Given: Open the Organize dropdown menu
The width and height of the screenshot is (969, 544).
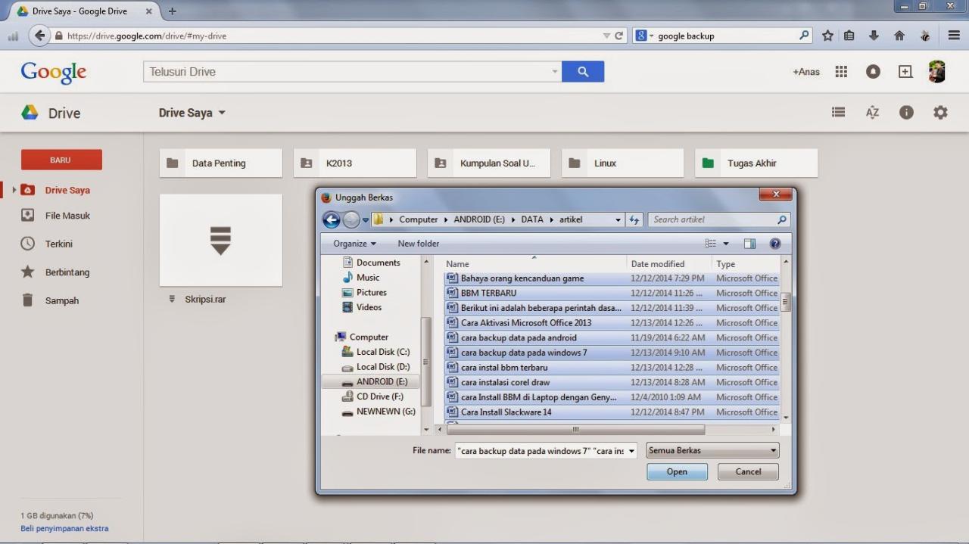Looking at the screenshot, I should coord(354,244).
